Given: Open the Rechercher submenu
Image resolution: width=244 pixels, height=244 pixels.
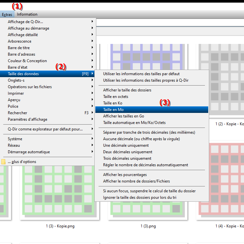Looking at the screenshot, I should click(47, 113).
